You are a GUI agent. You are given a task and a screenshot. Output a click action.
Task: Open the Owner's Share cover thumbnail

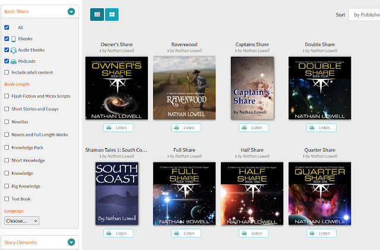(116, 88)
